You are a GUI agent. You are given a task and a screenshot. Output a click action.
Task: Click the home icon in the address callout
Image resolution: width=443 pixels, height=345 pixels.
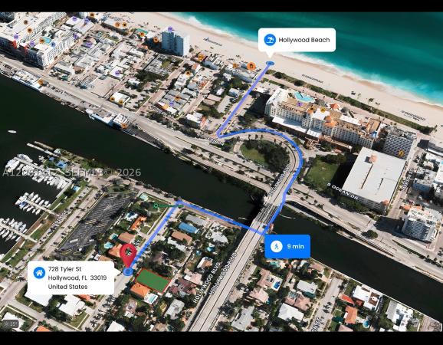[x=39, y=273]
